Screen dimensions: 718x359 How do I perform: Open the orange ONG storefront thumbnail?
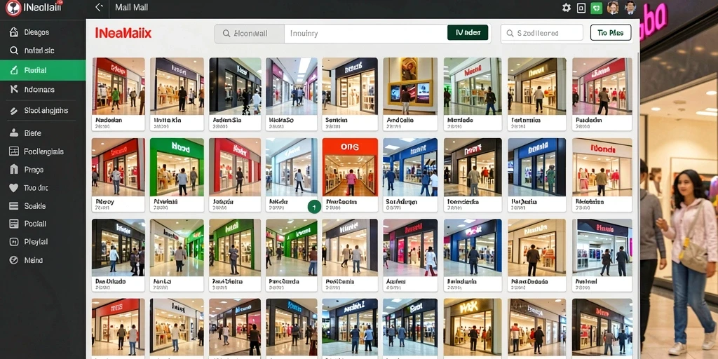coord(350,175)
